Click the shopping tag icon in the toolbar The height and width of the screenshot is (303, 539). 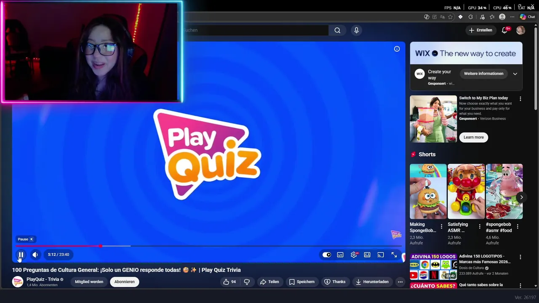[x=460, y=17]
